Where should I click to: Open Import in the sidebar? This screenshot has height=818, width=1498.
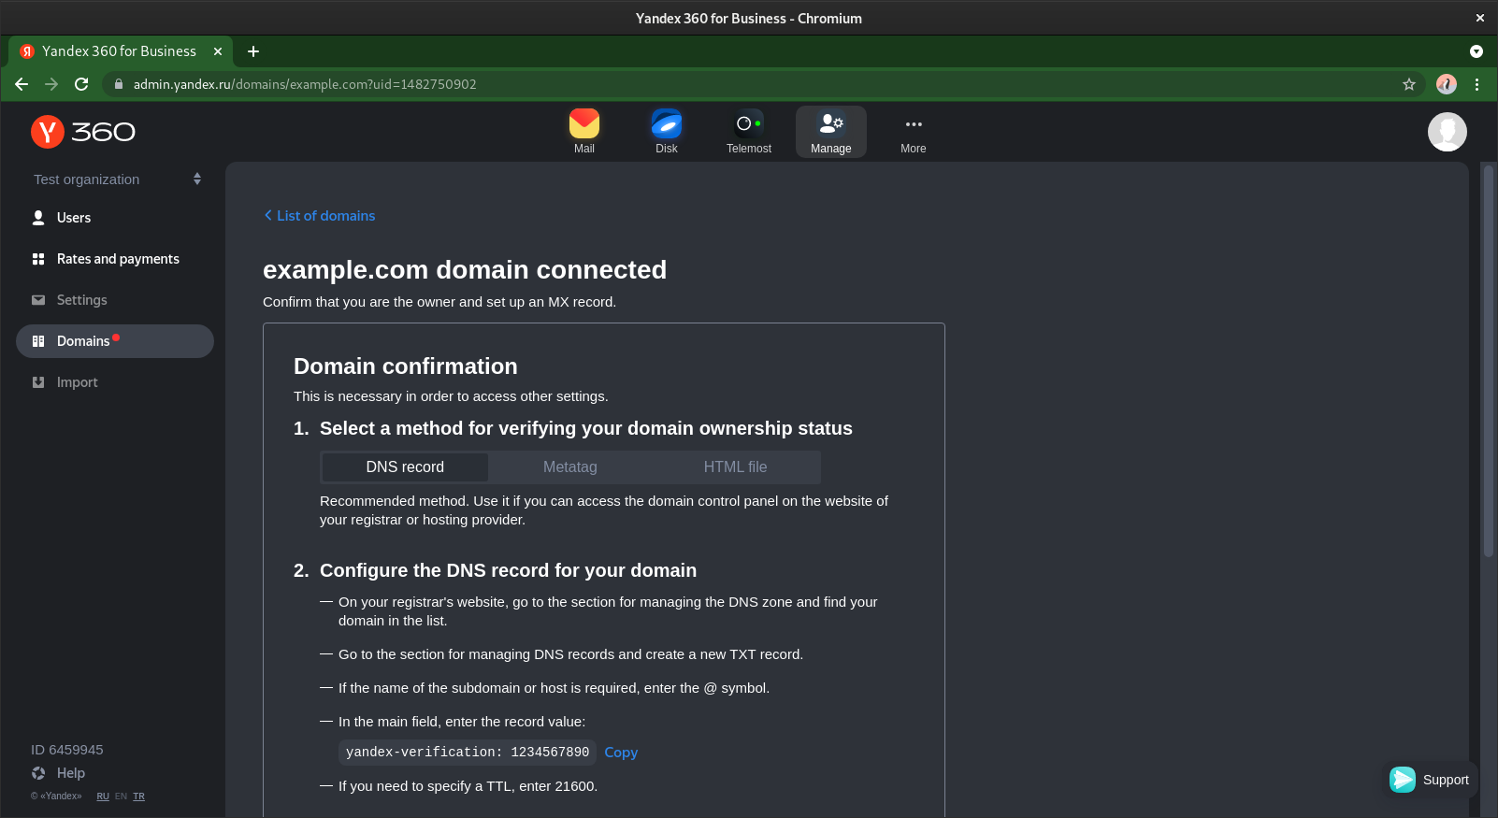click(x=115, y=382)
